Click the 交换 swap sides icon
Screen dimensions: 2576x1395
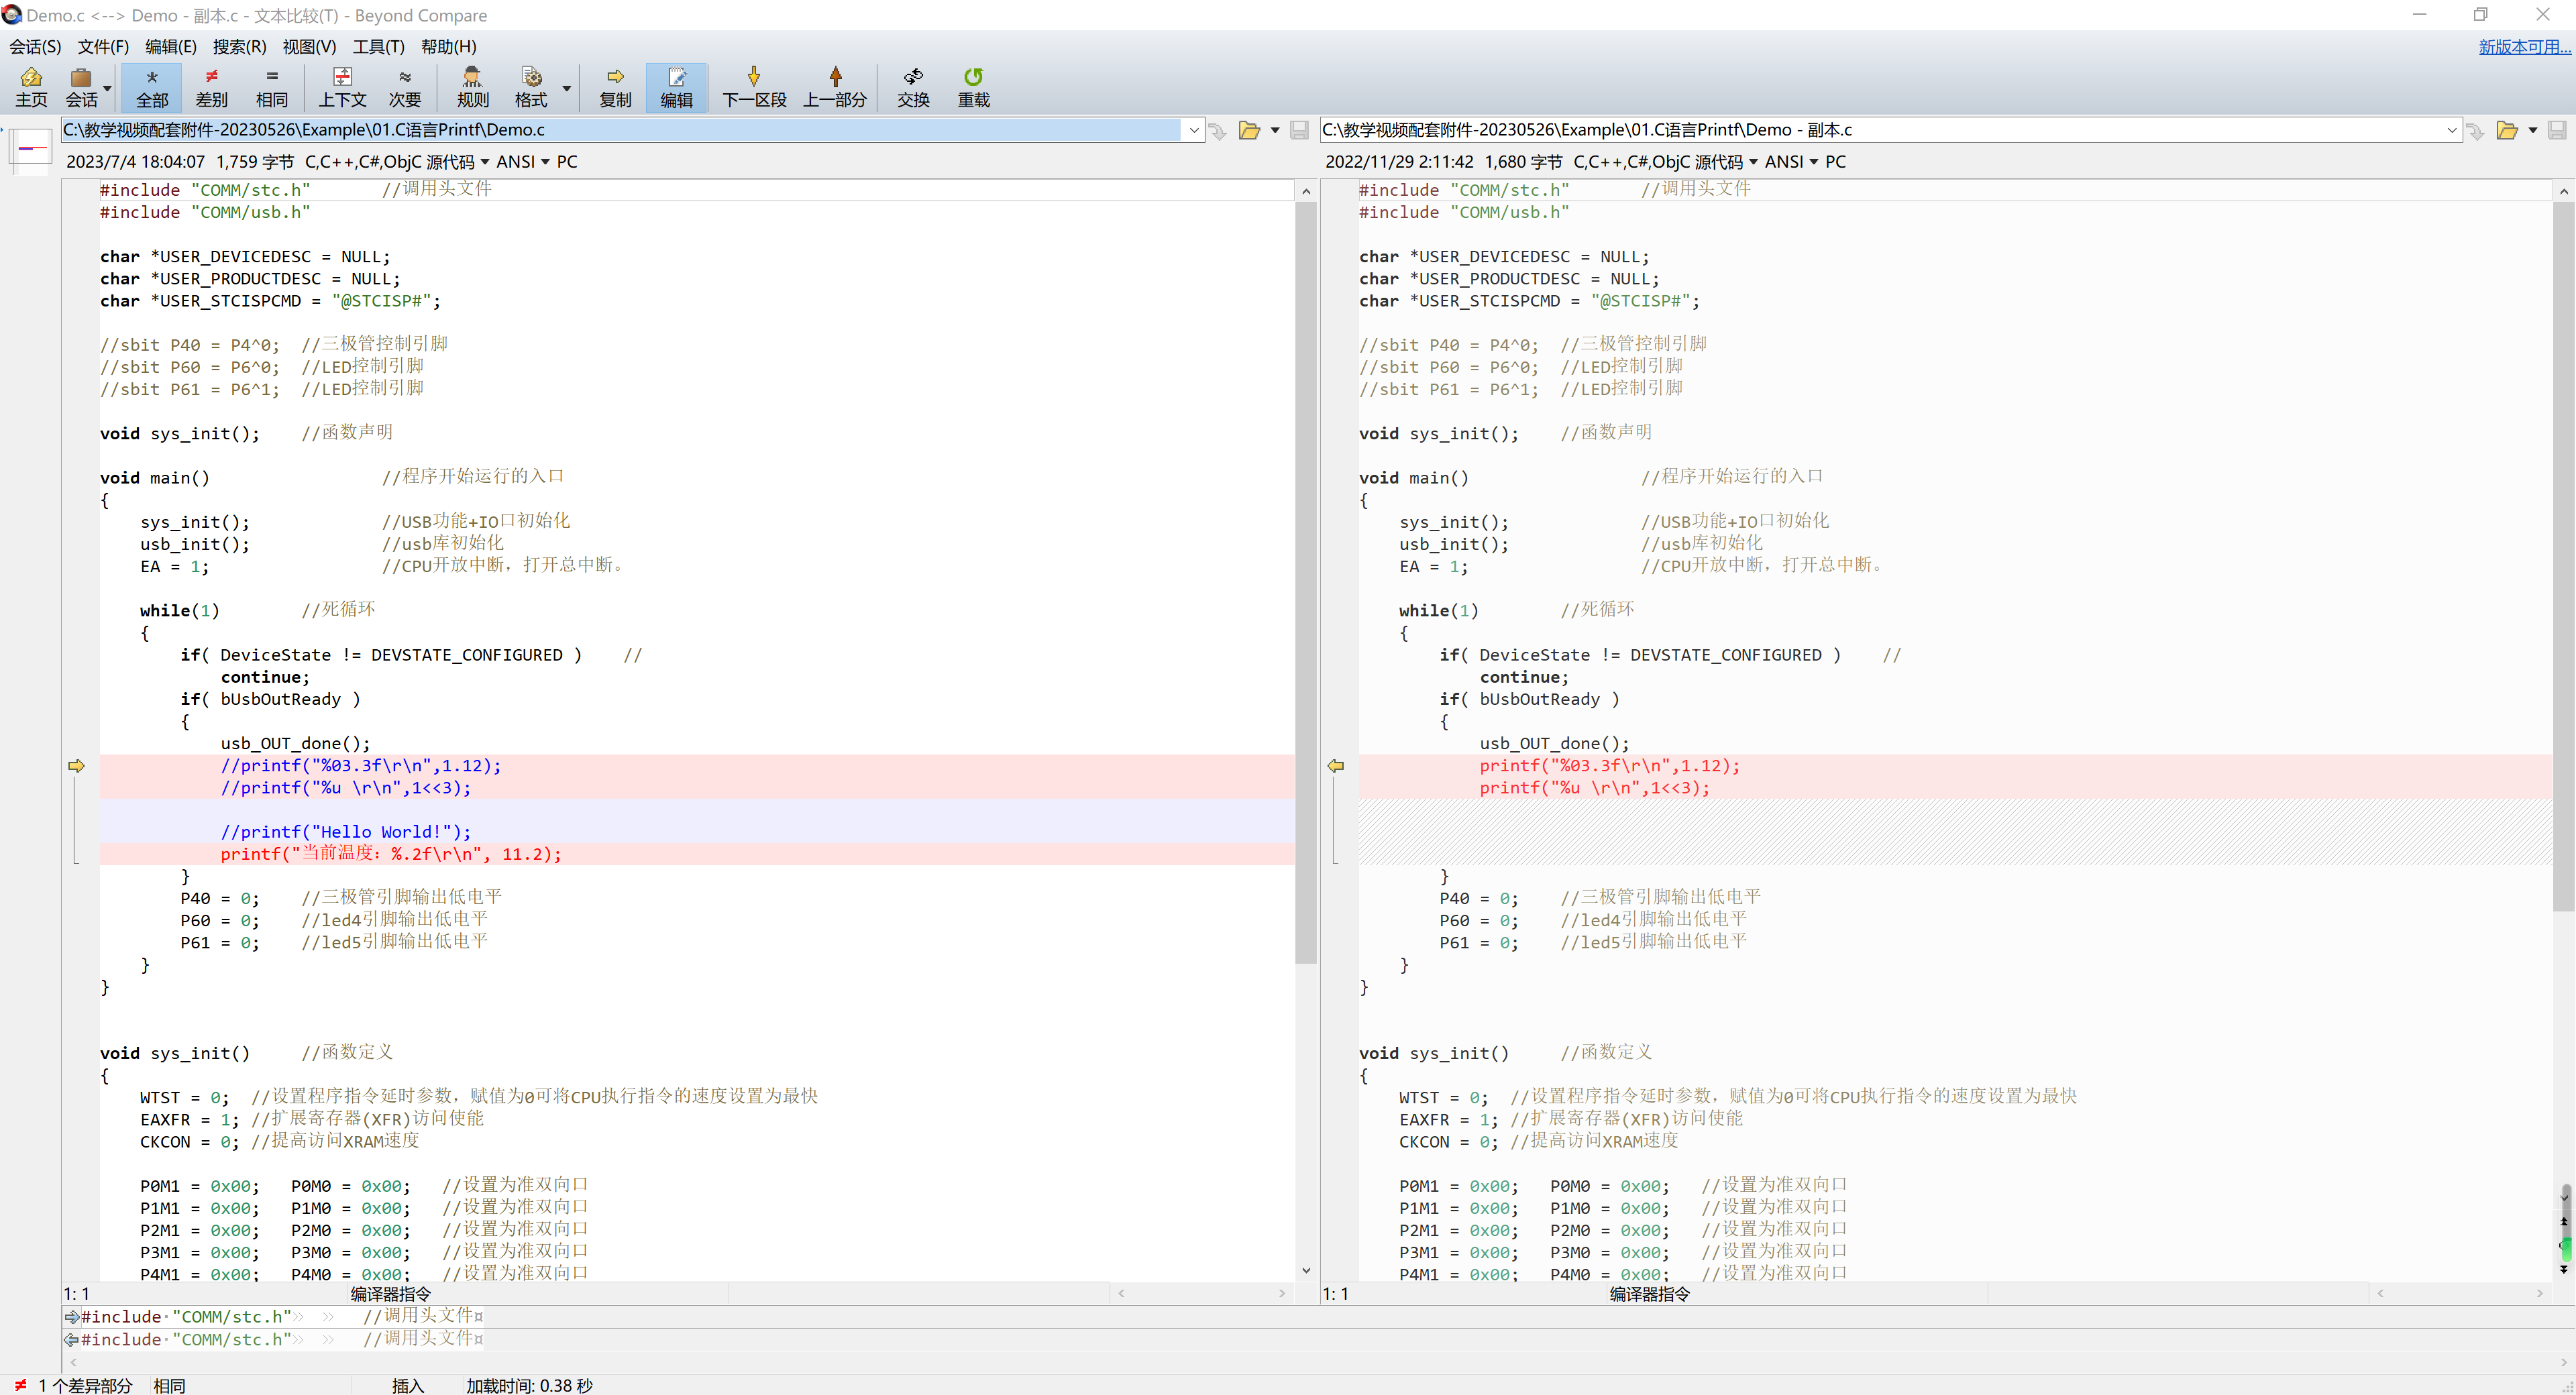913,87
